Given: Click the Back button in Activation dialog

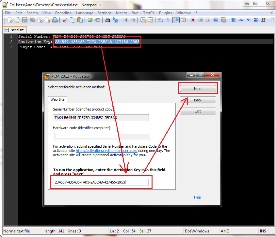Looking at the screenshot, I should pos(198,100).
